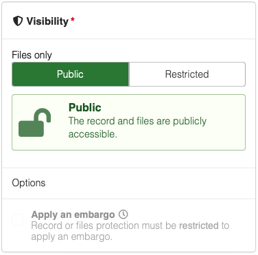The height and width of the screenshot is (255, 258).
Task: Switch files visibility to Restricted
Action: (x=187, y=74)
